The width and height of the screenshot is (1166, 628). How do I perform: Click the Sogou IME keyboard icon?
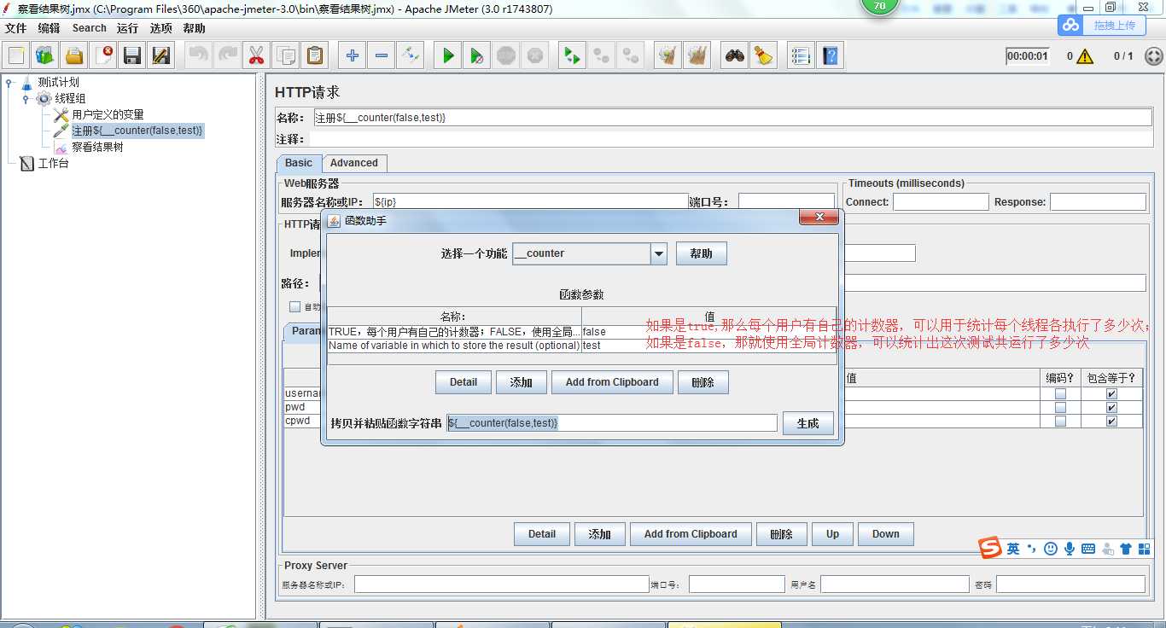[1088, 549]
